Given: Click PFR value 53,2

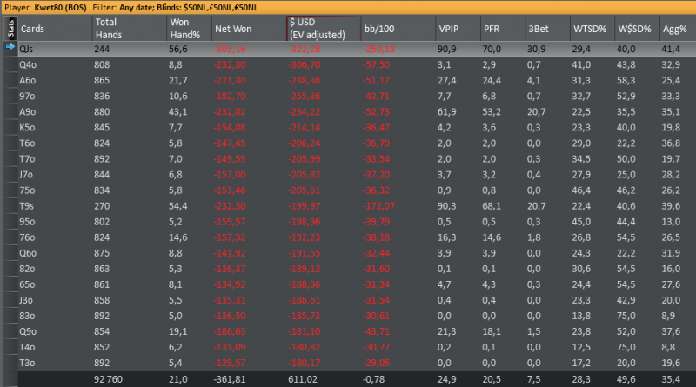Looking at the screenshot, I should (x=492, y=112).
